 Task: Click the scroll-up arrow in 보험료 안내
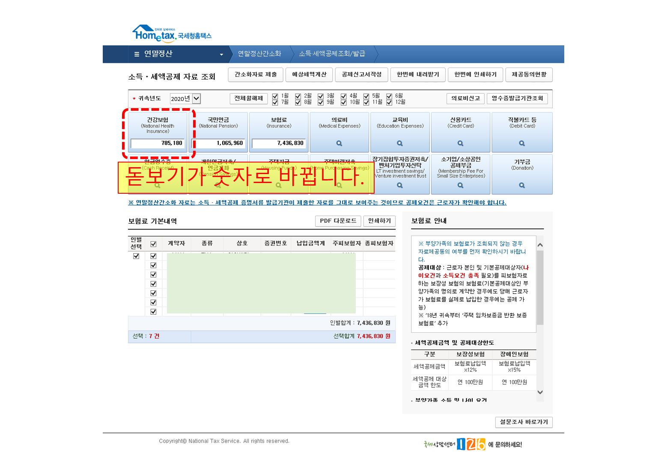[540, 245]
